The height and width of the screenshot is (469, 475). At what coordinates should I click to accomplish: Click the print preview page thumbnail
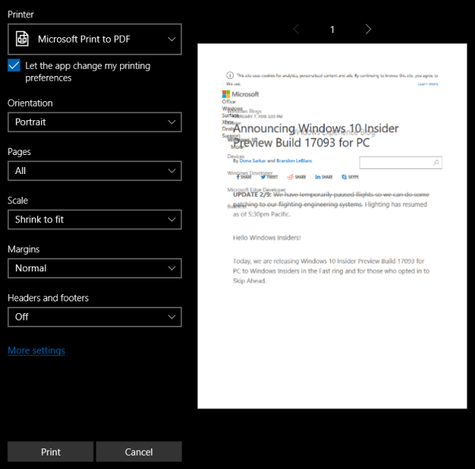click(x=332, y=226)
